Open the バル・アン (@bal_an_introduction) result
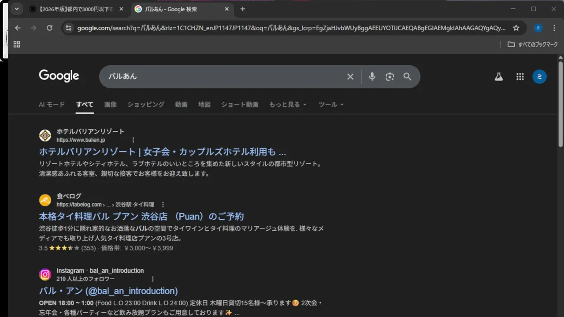564x317 pixels. click(x=108, y=291)
